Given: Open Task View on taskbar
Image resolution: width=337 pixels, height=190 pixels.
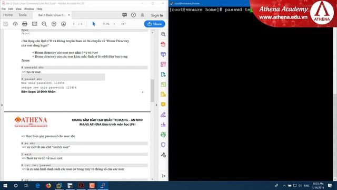Looking at the screenshot, I should 26,185.
